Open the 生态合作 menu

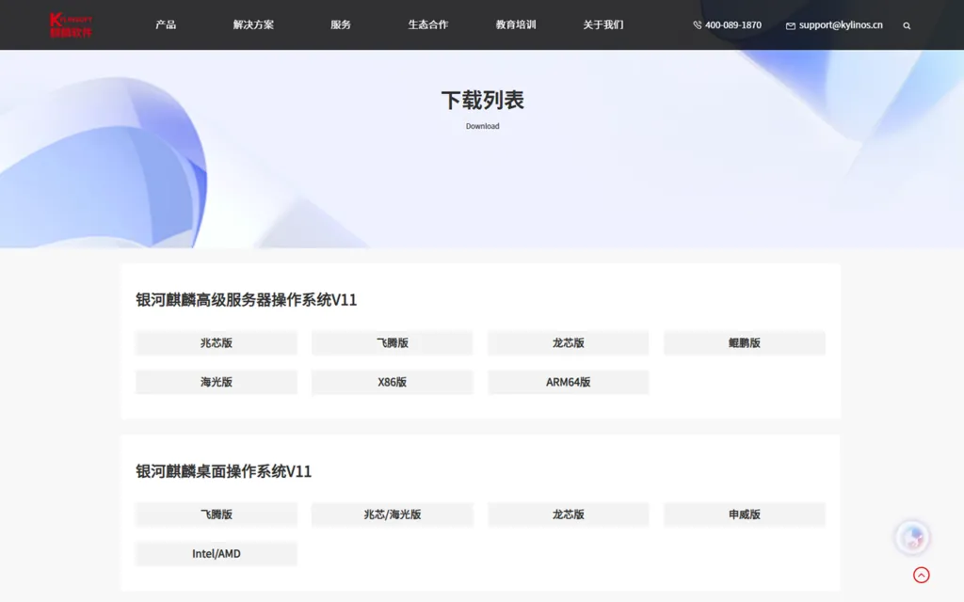(x=428, y=24)
